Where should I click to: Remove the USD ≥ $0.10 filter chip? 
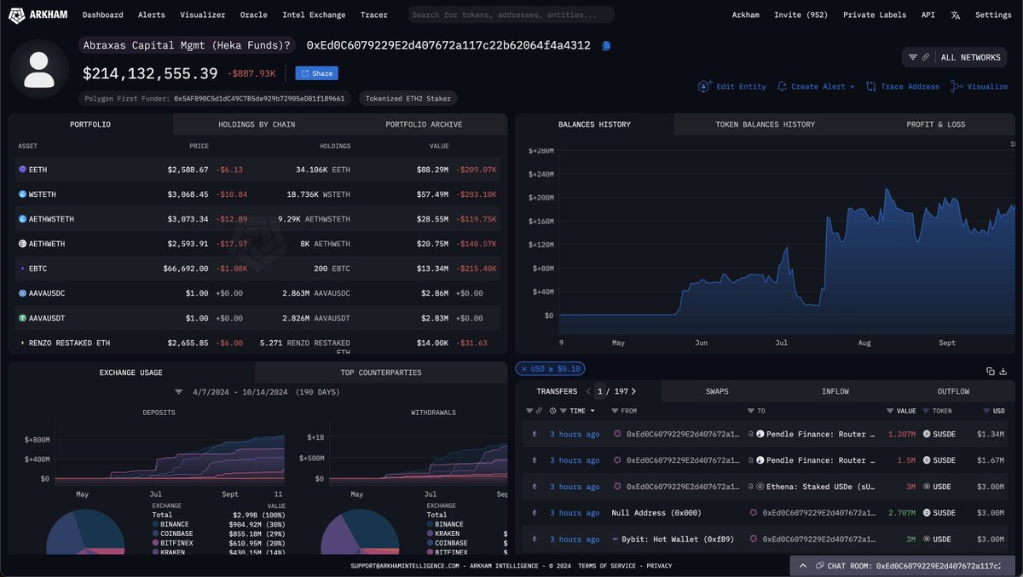(x=524, y=369)
